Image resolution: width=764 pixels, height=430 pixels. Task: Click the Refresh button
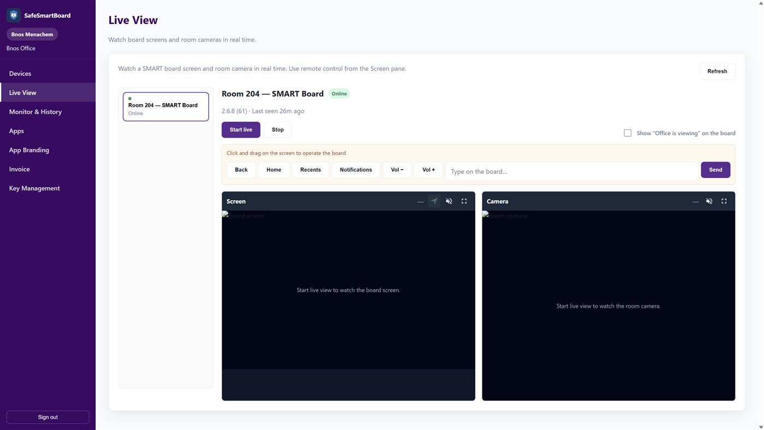(717, 71)
